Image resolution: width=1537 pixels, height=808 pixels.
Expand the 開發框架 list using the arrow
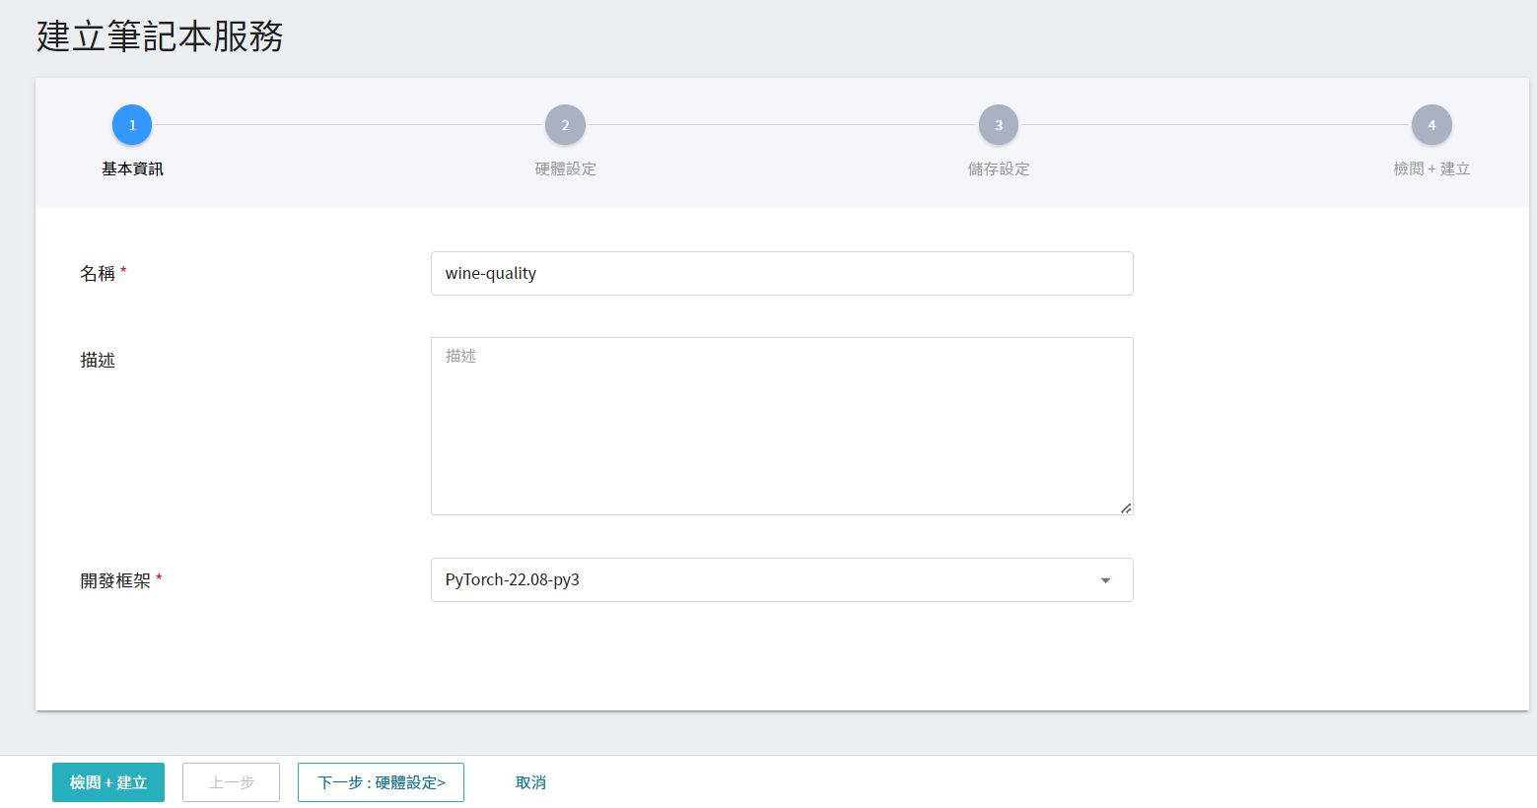pos(1105,580)
